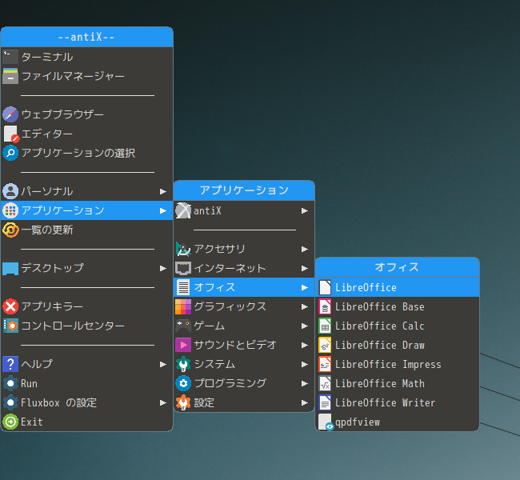Click the グラフィックス colorful squares icon
The image size is (520, 480).
click(183, 306)
